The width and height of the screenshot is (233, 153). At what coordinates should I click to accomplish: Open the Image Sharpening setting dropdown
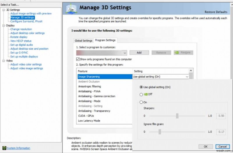187,77
